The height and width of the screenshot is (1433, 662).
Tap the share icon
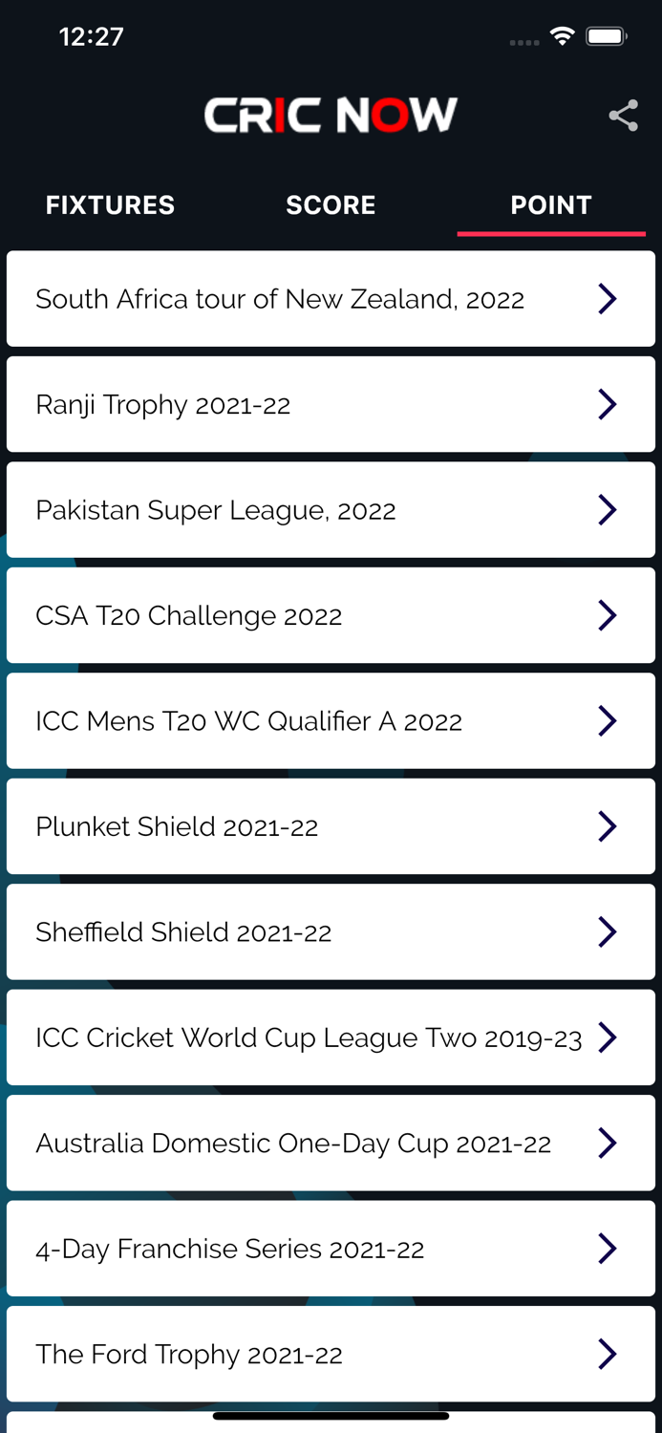(624, 116)
